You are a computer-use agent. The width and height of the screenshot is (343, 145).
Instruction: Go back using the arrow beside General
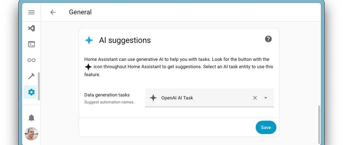53,12
